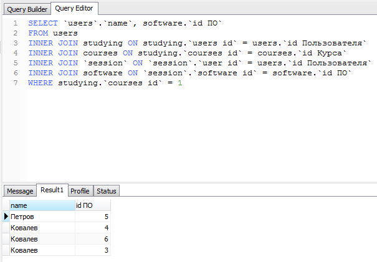This screenshot has width=377, height=262.
Task: Click the cell with id ПО value 6
Action: pos(93,239)
